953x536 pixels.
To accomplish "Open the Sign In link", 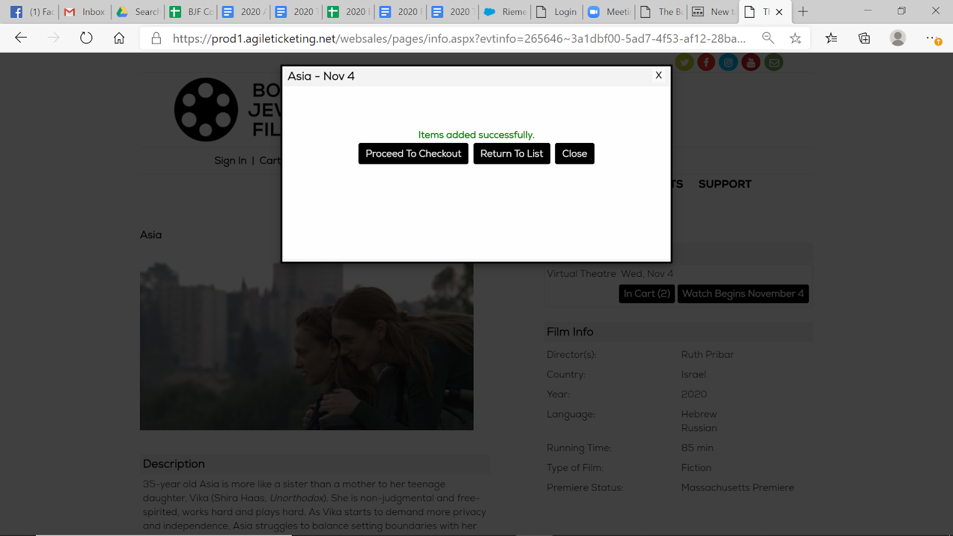I will tap(231, 161).
